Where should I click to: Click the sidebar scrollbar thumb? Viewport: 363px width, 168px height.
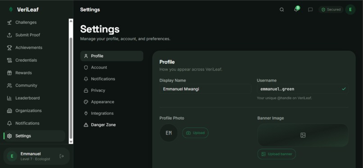[71, 88]
